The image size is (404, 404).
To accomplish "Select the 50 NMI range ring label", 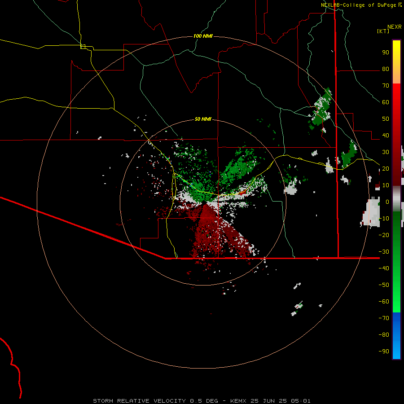I will coord(203,119).
